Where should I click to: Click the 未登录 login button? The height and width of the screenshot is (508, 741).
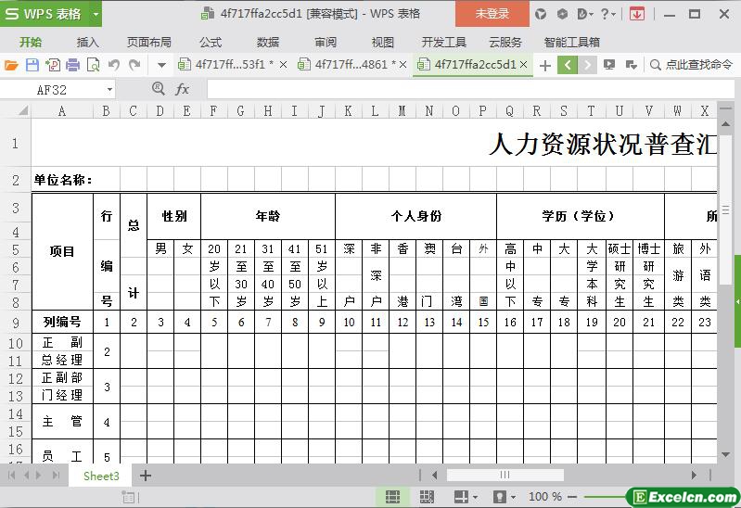tap(492, 14)
